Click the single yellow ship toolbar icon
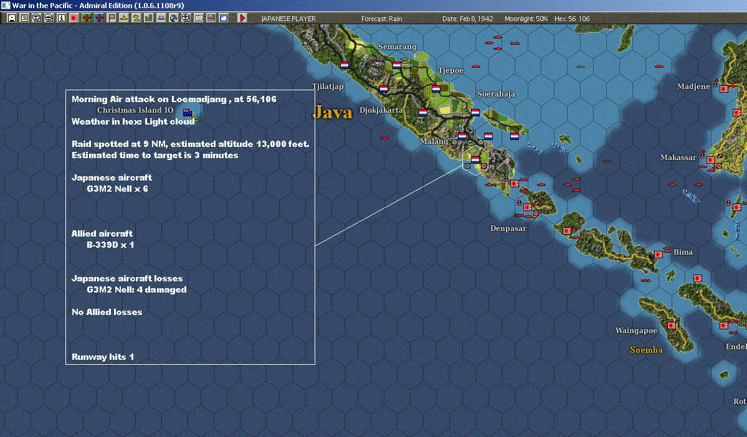This screenshot has height=437, width=747. click(x=124, y=18)
